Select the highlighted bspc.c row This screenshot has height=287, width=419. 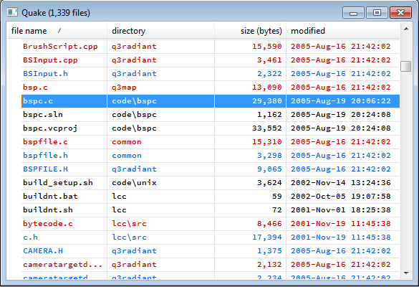pos(211,101)
